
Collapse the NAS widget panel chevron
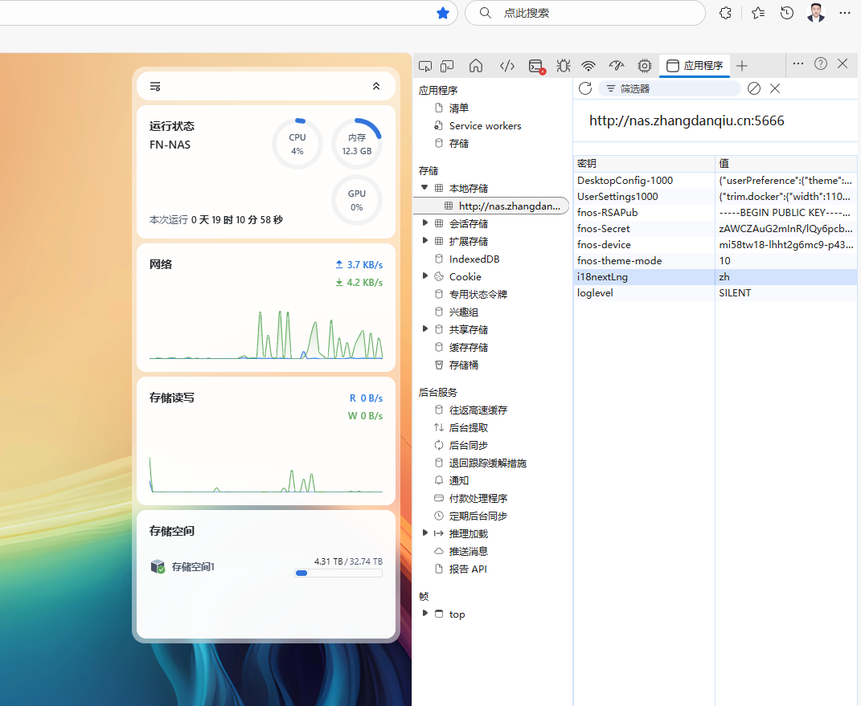[375, 86]
